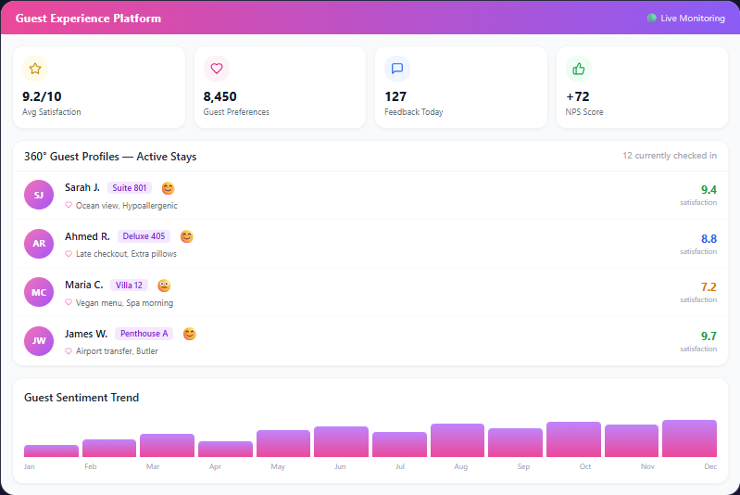Screen dimensions: 740x495
Task: Click the Avg Satisfaction label
Action: [52, 112]
